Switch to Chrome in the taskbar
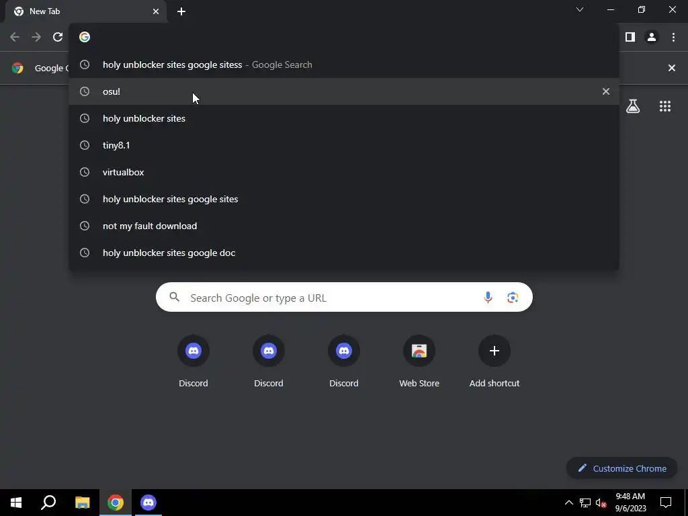Viewport: 688px width, 516px height. pyautogui.click(x=116, y=503)
